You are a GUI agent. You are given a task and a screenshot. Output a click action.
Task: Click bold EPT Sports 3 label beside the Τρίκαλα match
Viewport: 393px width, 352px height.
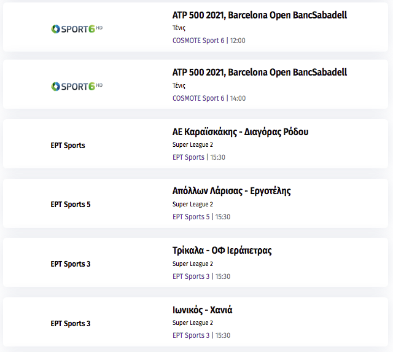(x=71, y=264)
